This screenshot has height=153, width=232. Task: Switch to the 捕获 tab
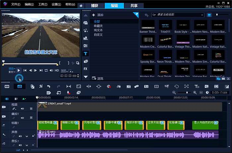pyautogui.click(x=94, y=6)
